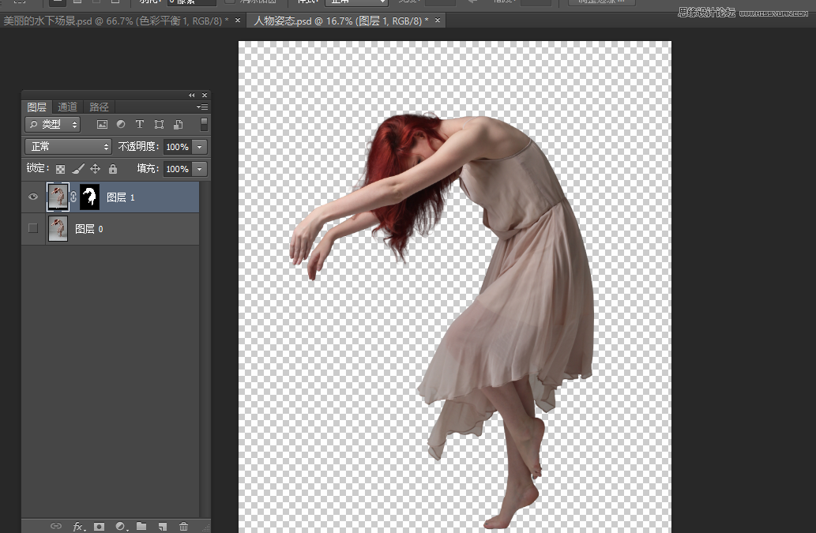Screen dimensions: 816x533
Task: Close the Layers panel
Action: [205, 96]
